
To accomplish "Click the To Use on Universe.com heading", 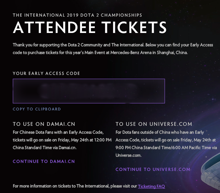I will click(x=154, y=124).
